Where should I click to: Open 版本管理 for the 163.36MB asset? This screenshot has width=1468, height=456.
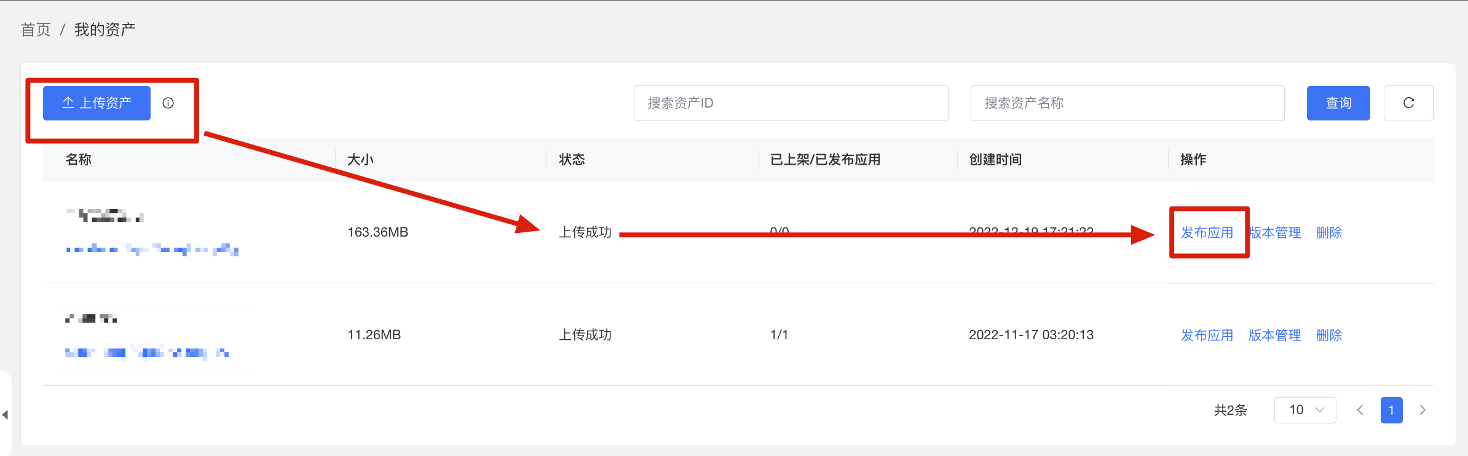[1274, 233]
